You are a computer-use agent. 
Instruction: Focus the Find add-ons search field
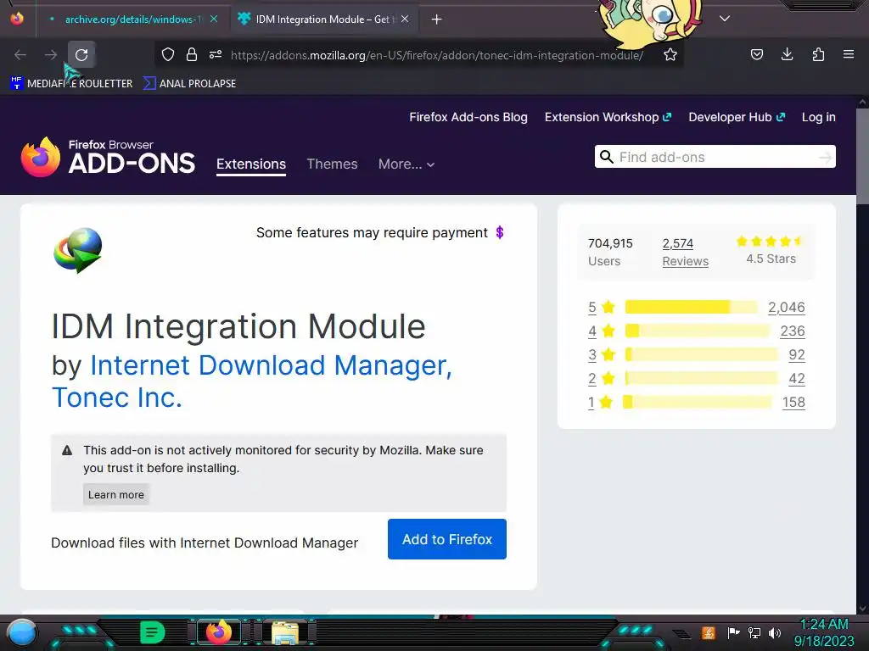coord(715,157)
